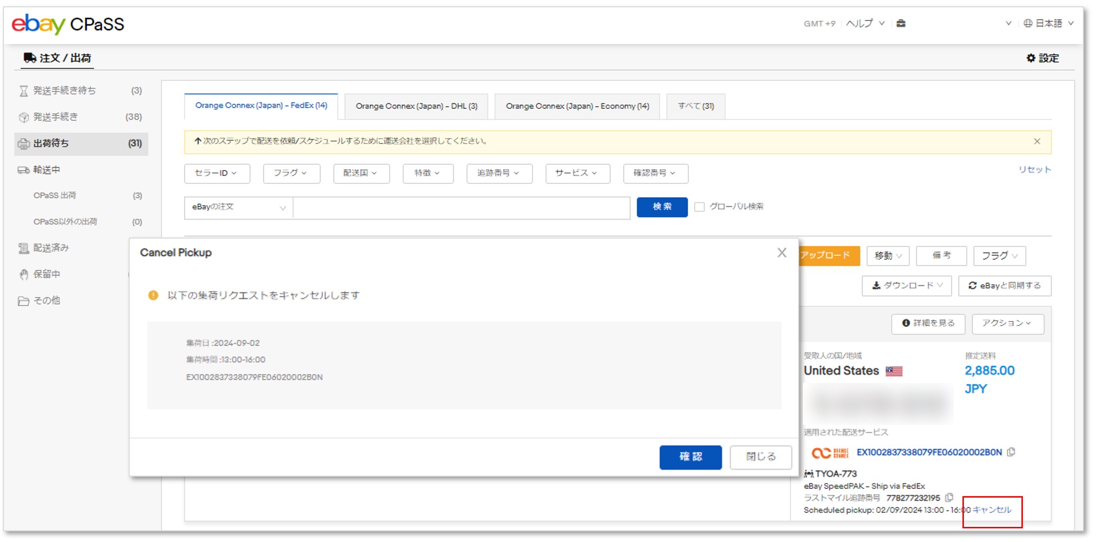
Task: Open the toolbar フラグ dropdown beside 備考
Action: tap(999, 256)
